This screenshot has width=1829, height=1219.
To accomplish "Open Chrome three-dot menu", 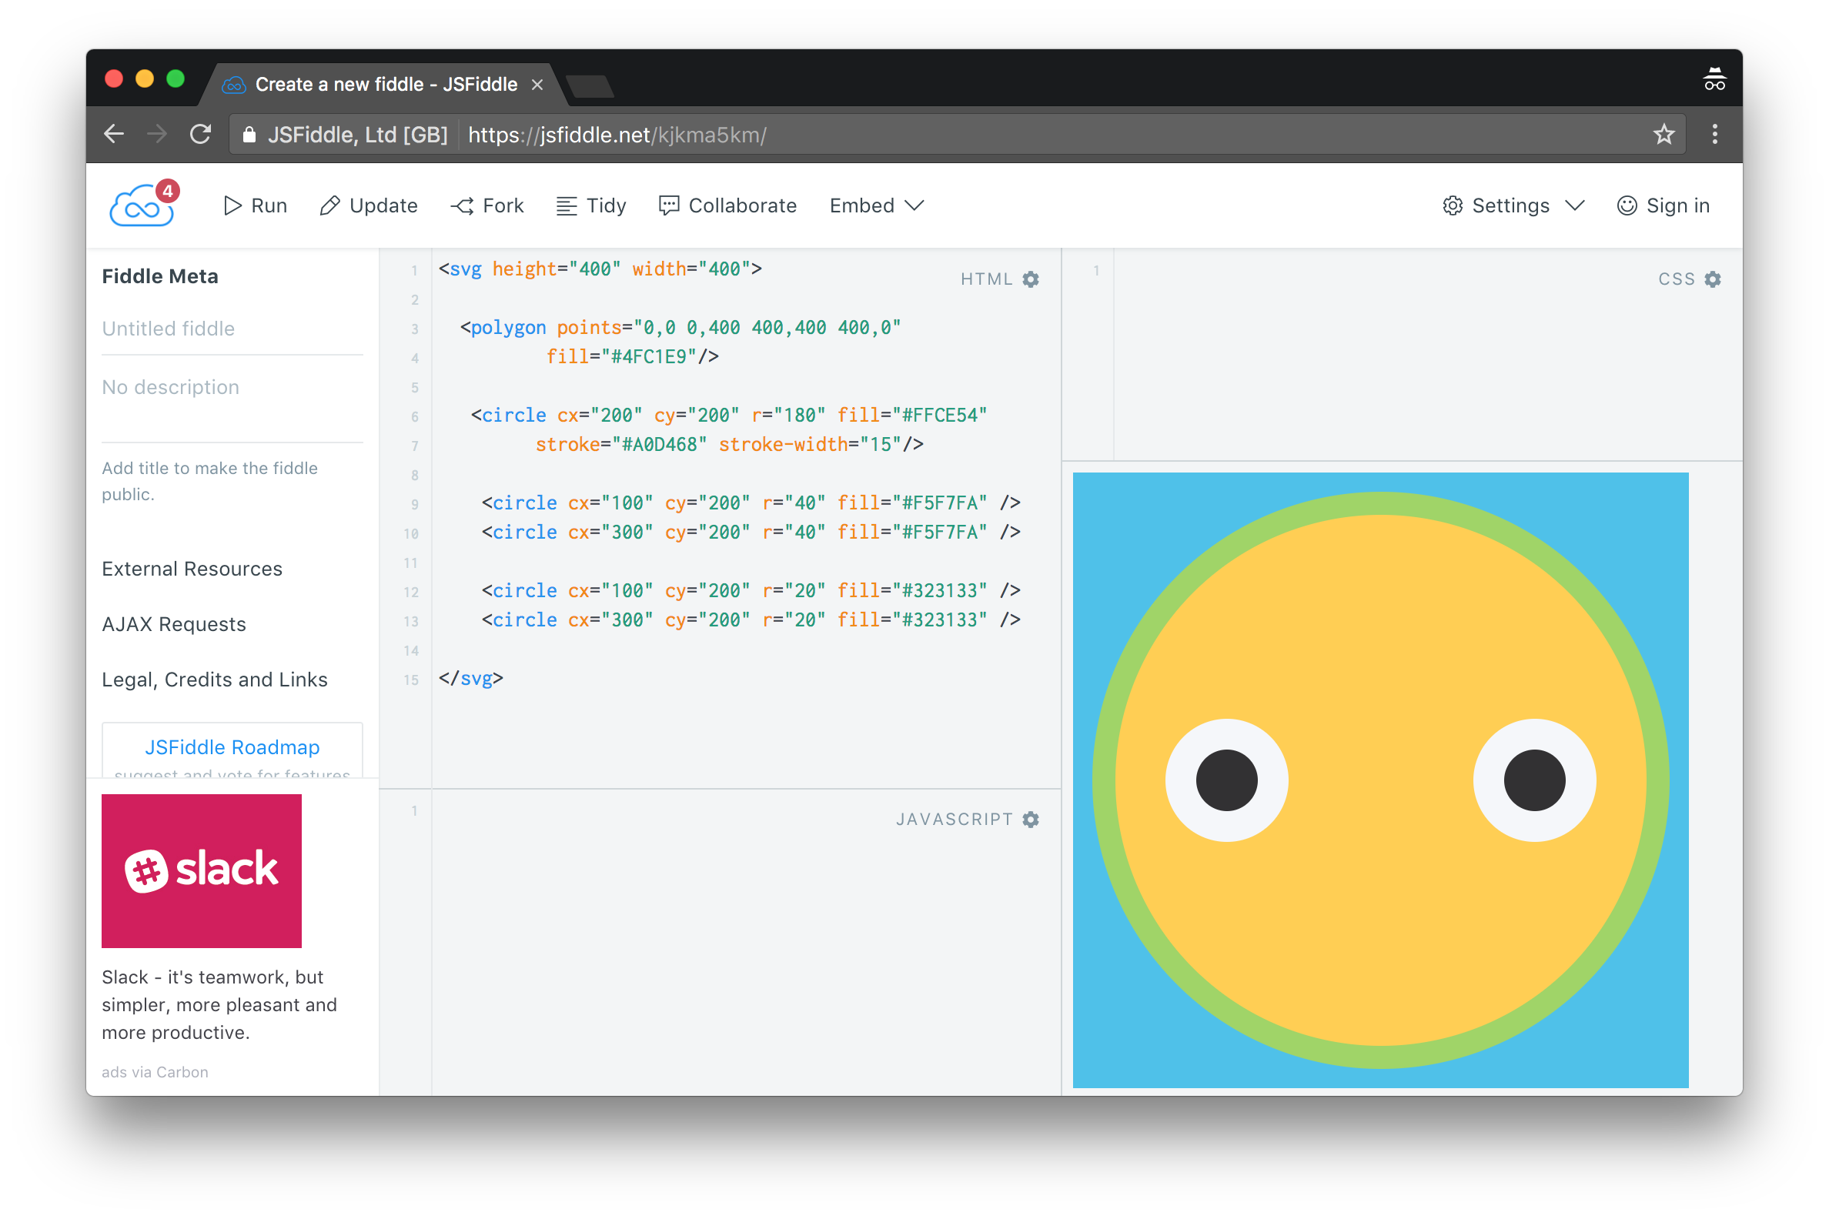I will (1714, 135).
